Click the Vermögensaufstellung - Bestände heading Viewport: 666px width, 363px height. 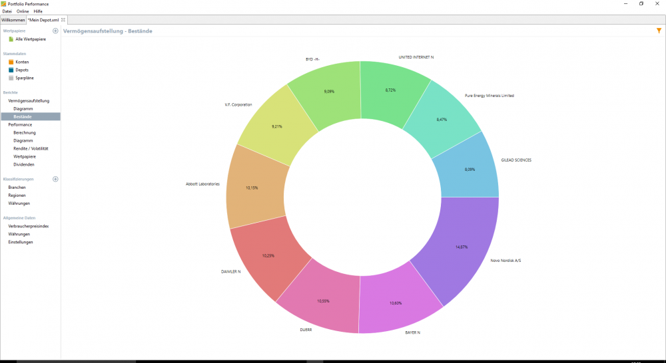click(107, 31)
